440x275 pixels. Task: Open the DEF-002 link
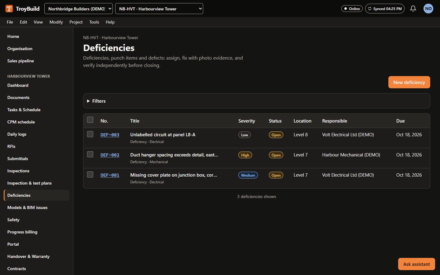pos(110,155)
